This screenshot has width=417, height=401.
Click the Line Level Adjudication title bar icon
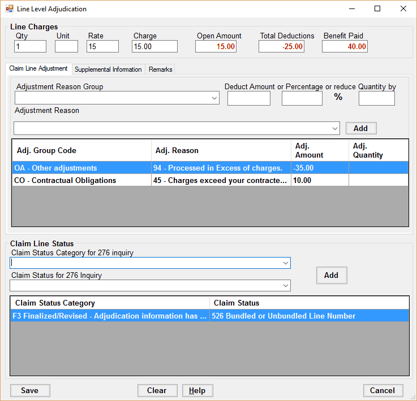tap(10, 9)
